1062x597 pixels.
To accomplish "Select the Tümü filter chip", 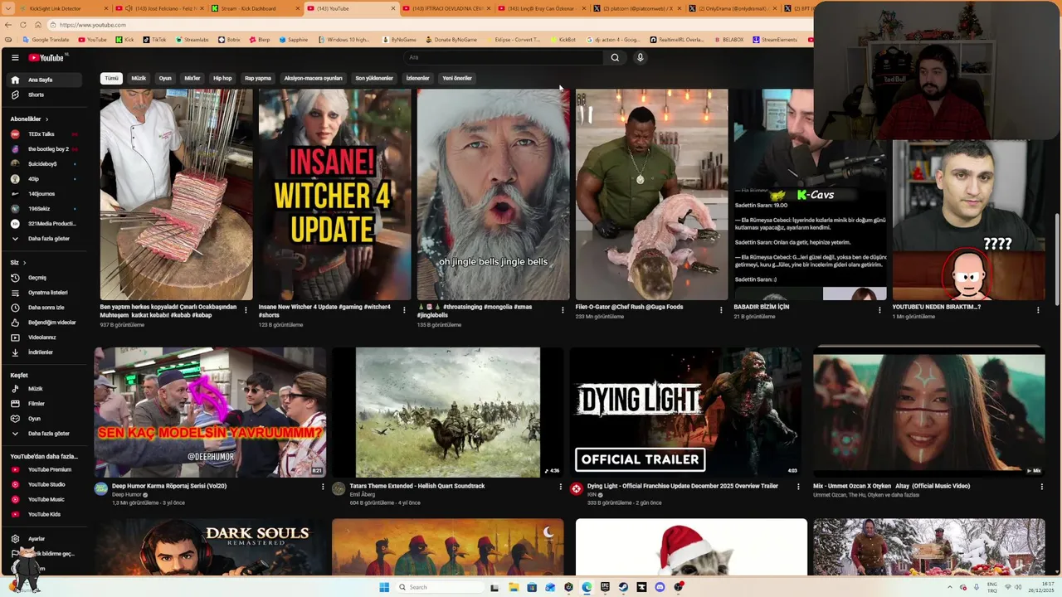I will pyautogui.click(x=111, y=78).
